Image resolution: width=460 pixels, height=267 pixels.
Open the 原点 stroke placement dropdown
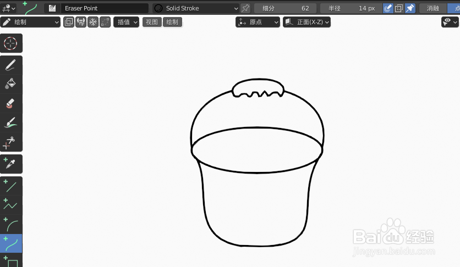258,22
